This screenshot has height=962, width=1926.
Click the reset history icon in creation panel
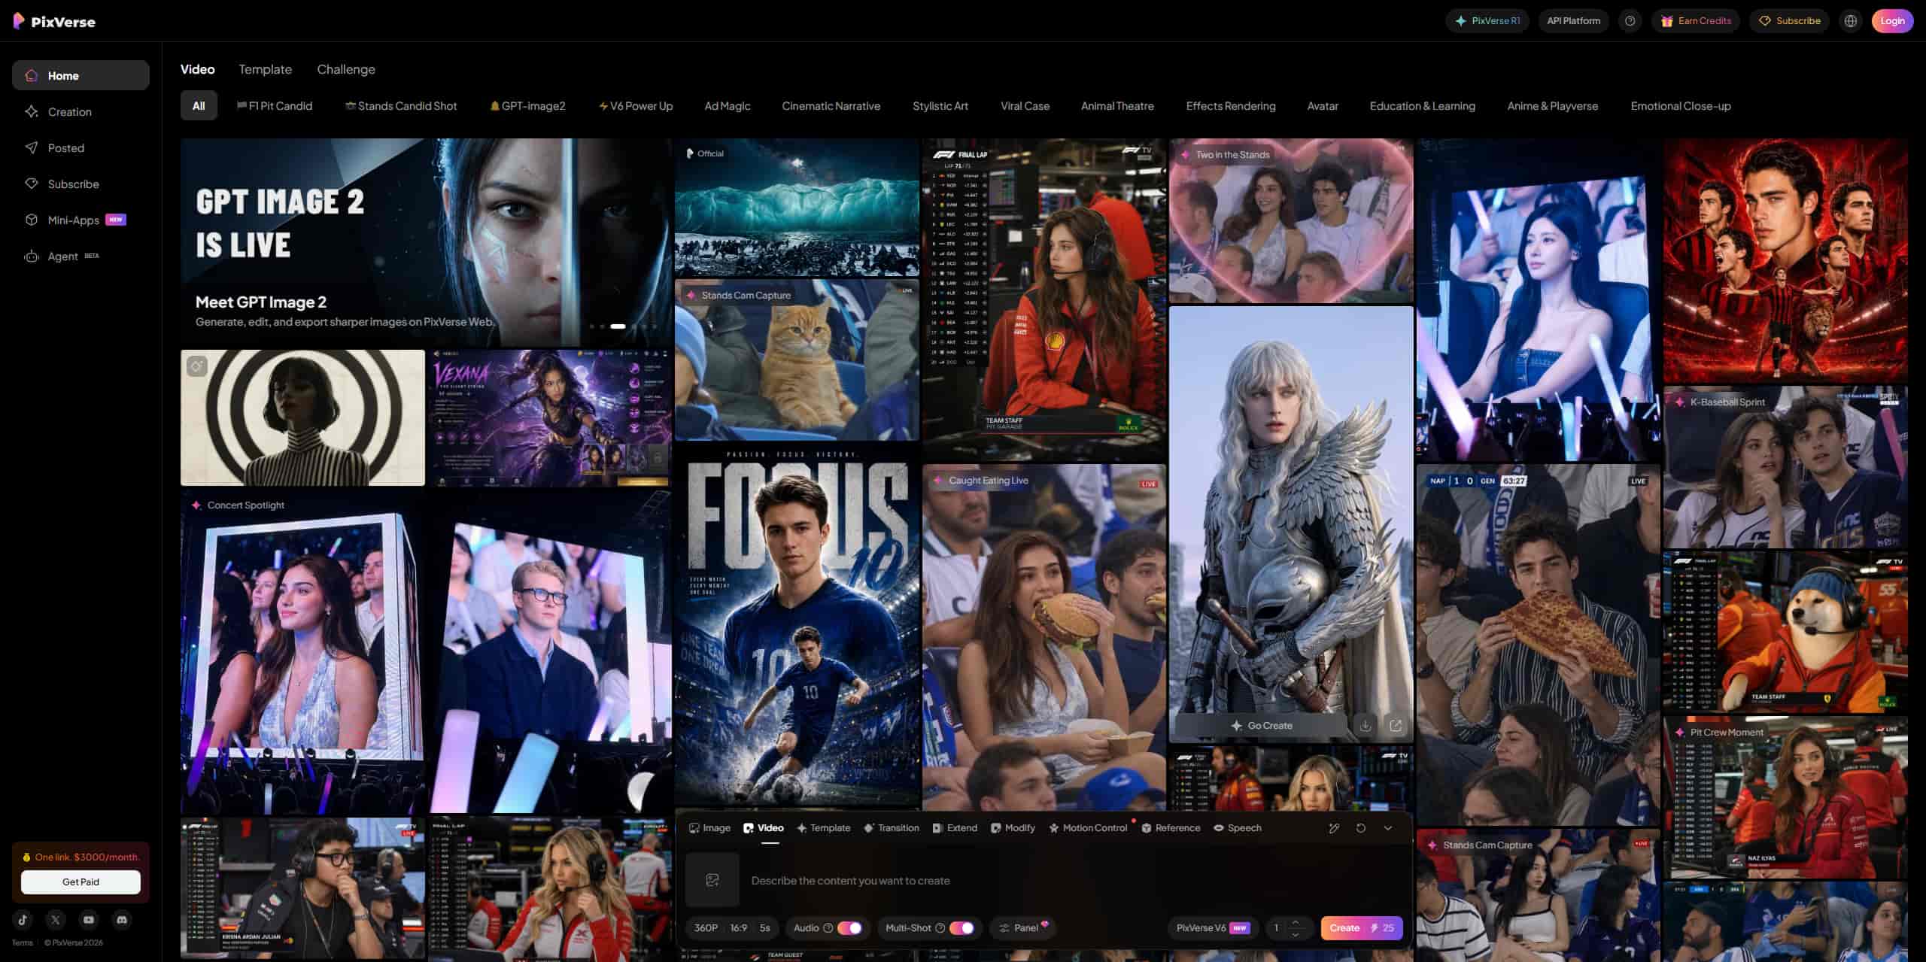pos(1361,828)
